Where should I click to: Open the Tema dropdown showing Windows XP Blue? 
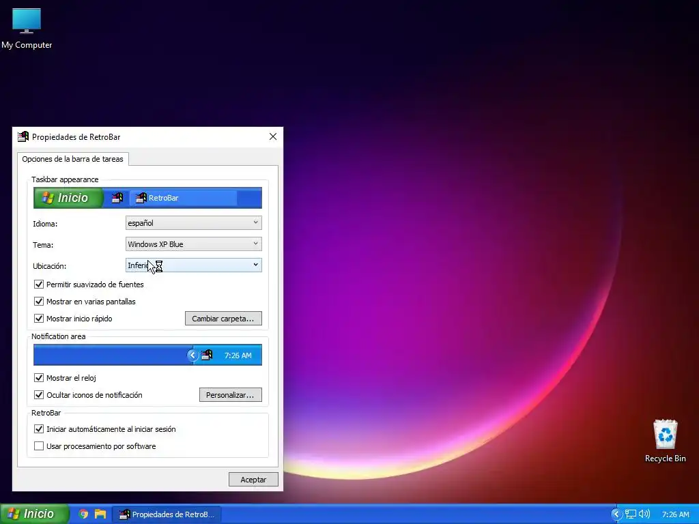tap(193, 244)
